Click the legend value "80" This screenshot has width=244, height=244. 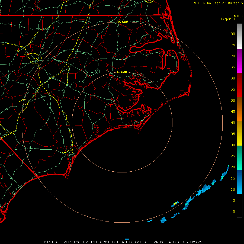click(233, 34)
